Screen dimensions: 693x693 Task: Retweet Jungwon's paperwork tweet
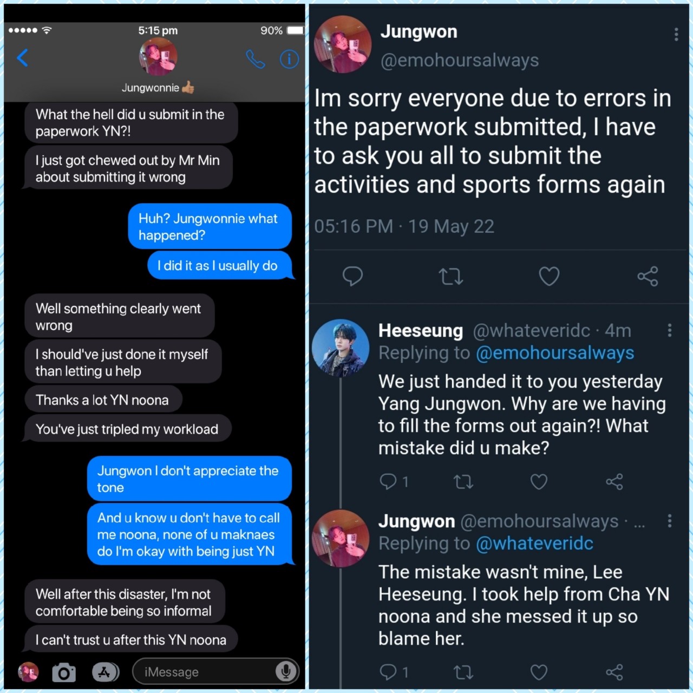tap(450, 277)
